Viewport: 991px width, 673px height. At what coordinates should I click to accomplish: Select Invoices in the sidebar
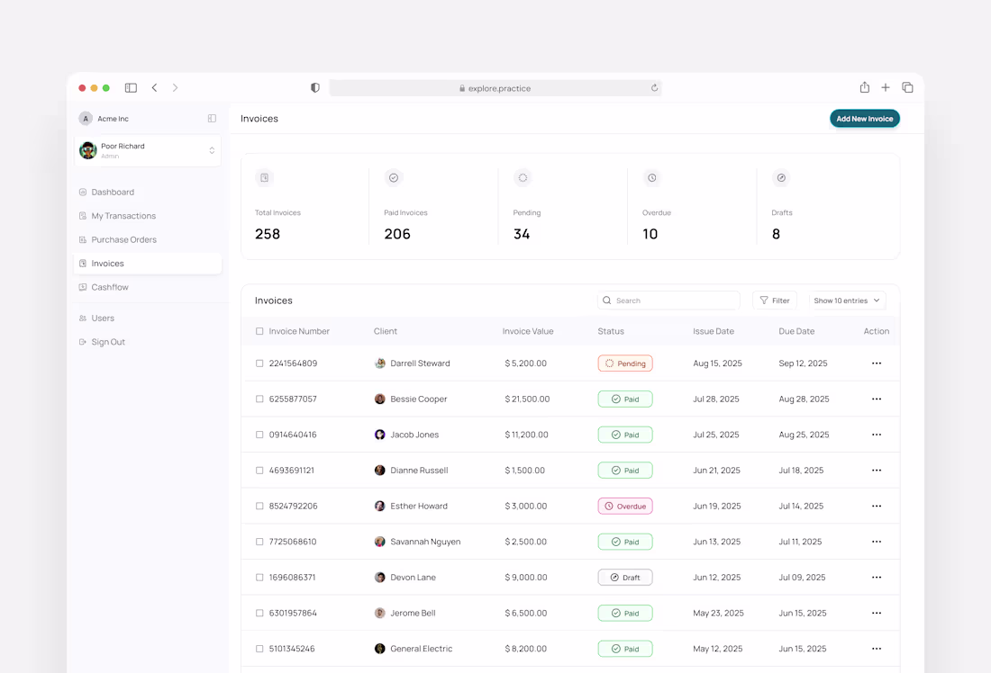(x=147, y=264)
